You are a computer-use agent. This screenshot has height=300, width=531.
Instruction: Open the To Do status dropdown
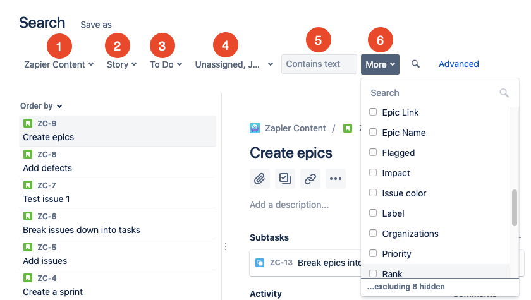[166, 64]
